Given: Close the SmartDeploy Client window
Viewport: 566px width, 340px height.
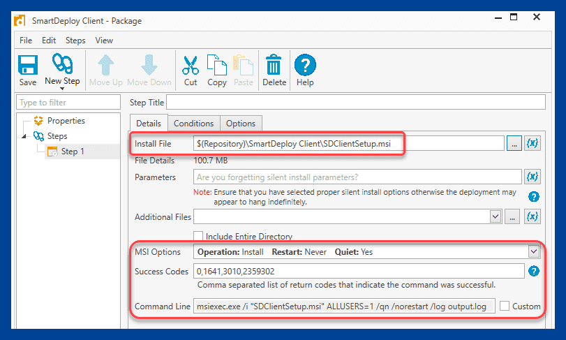Looking at the screenshot, I should click(x=537, y=17).
